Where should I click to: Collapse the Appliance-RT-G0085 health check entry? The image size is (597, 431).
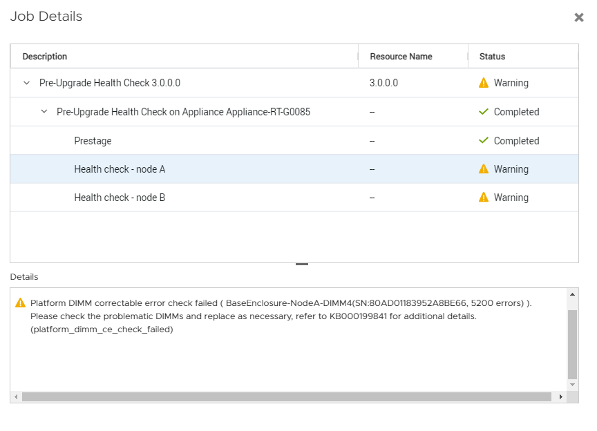coord(43,111)
